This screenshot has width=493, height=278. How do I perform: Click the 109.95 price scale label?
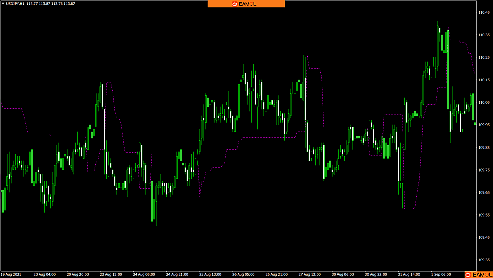point(484,125)
